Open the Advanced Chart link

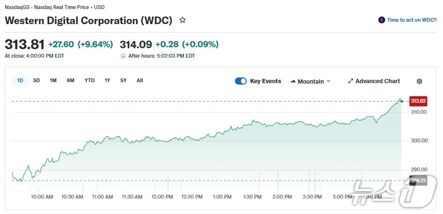click(x=377, y=81)
